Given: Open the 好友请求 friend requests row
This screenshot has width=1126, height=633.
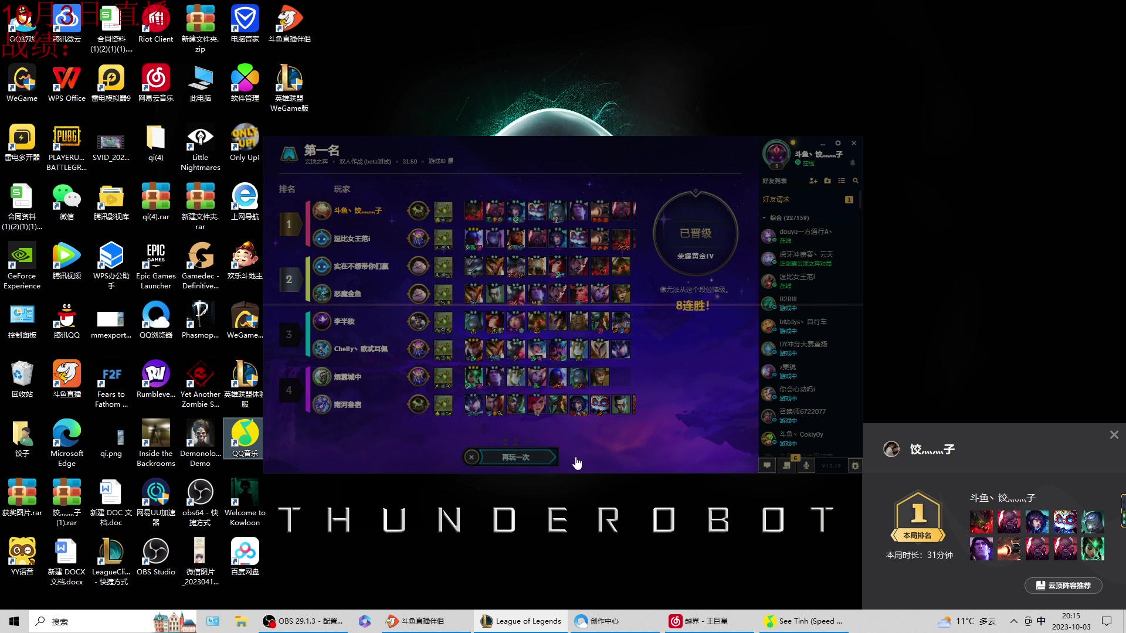Looking at the screenshot, I should pos(809,199).
